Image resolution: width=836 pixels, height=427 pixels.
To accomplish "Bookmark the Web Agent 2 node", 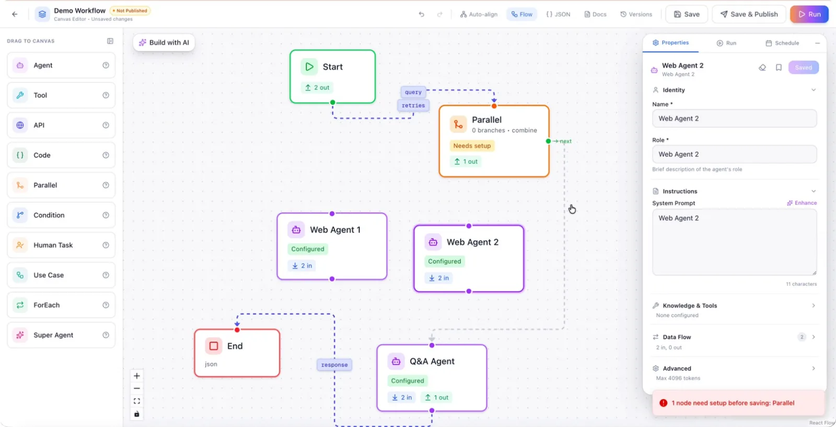I will [x=779, y=67].
